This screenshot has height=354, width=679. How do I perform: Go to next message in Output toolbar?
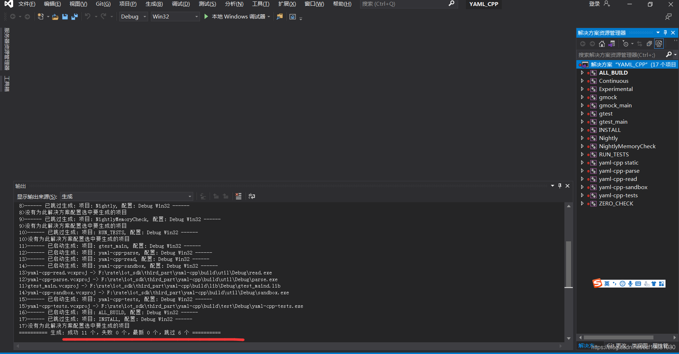[226, 196]
